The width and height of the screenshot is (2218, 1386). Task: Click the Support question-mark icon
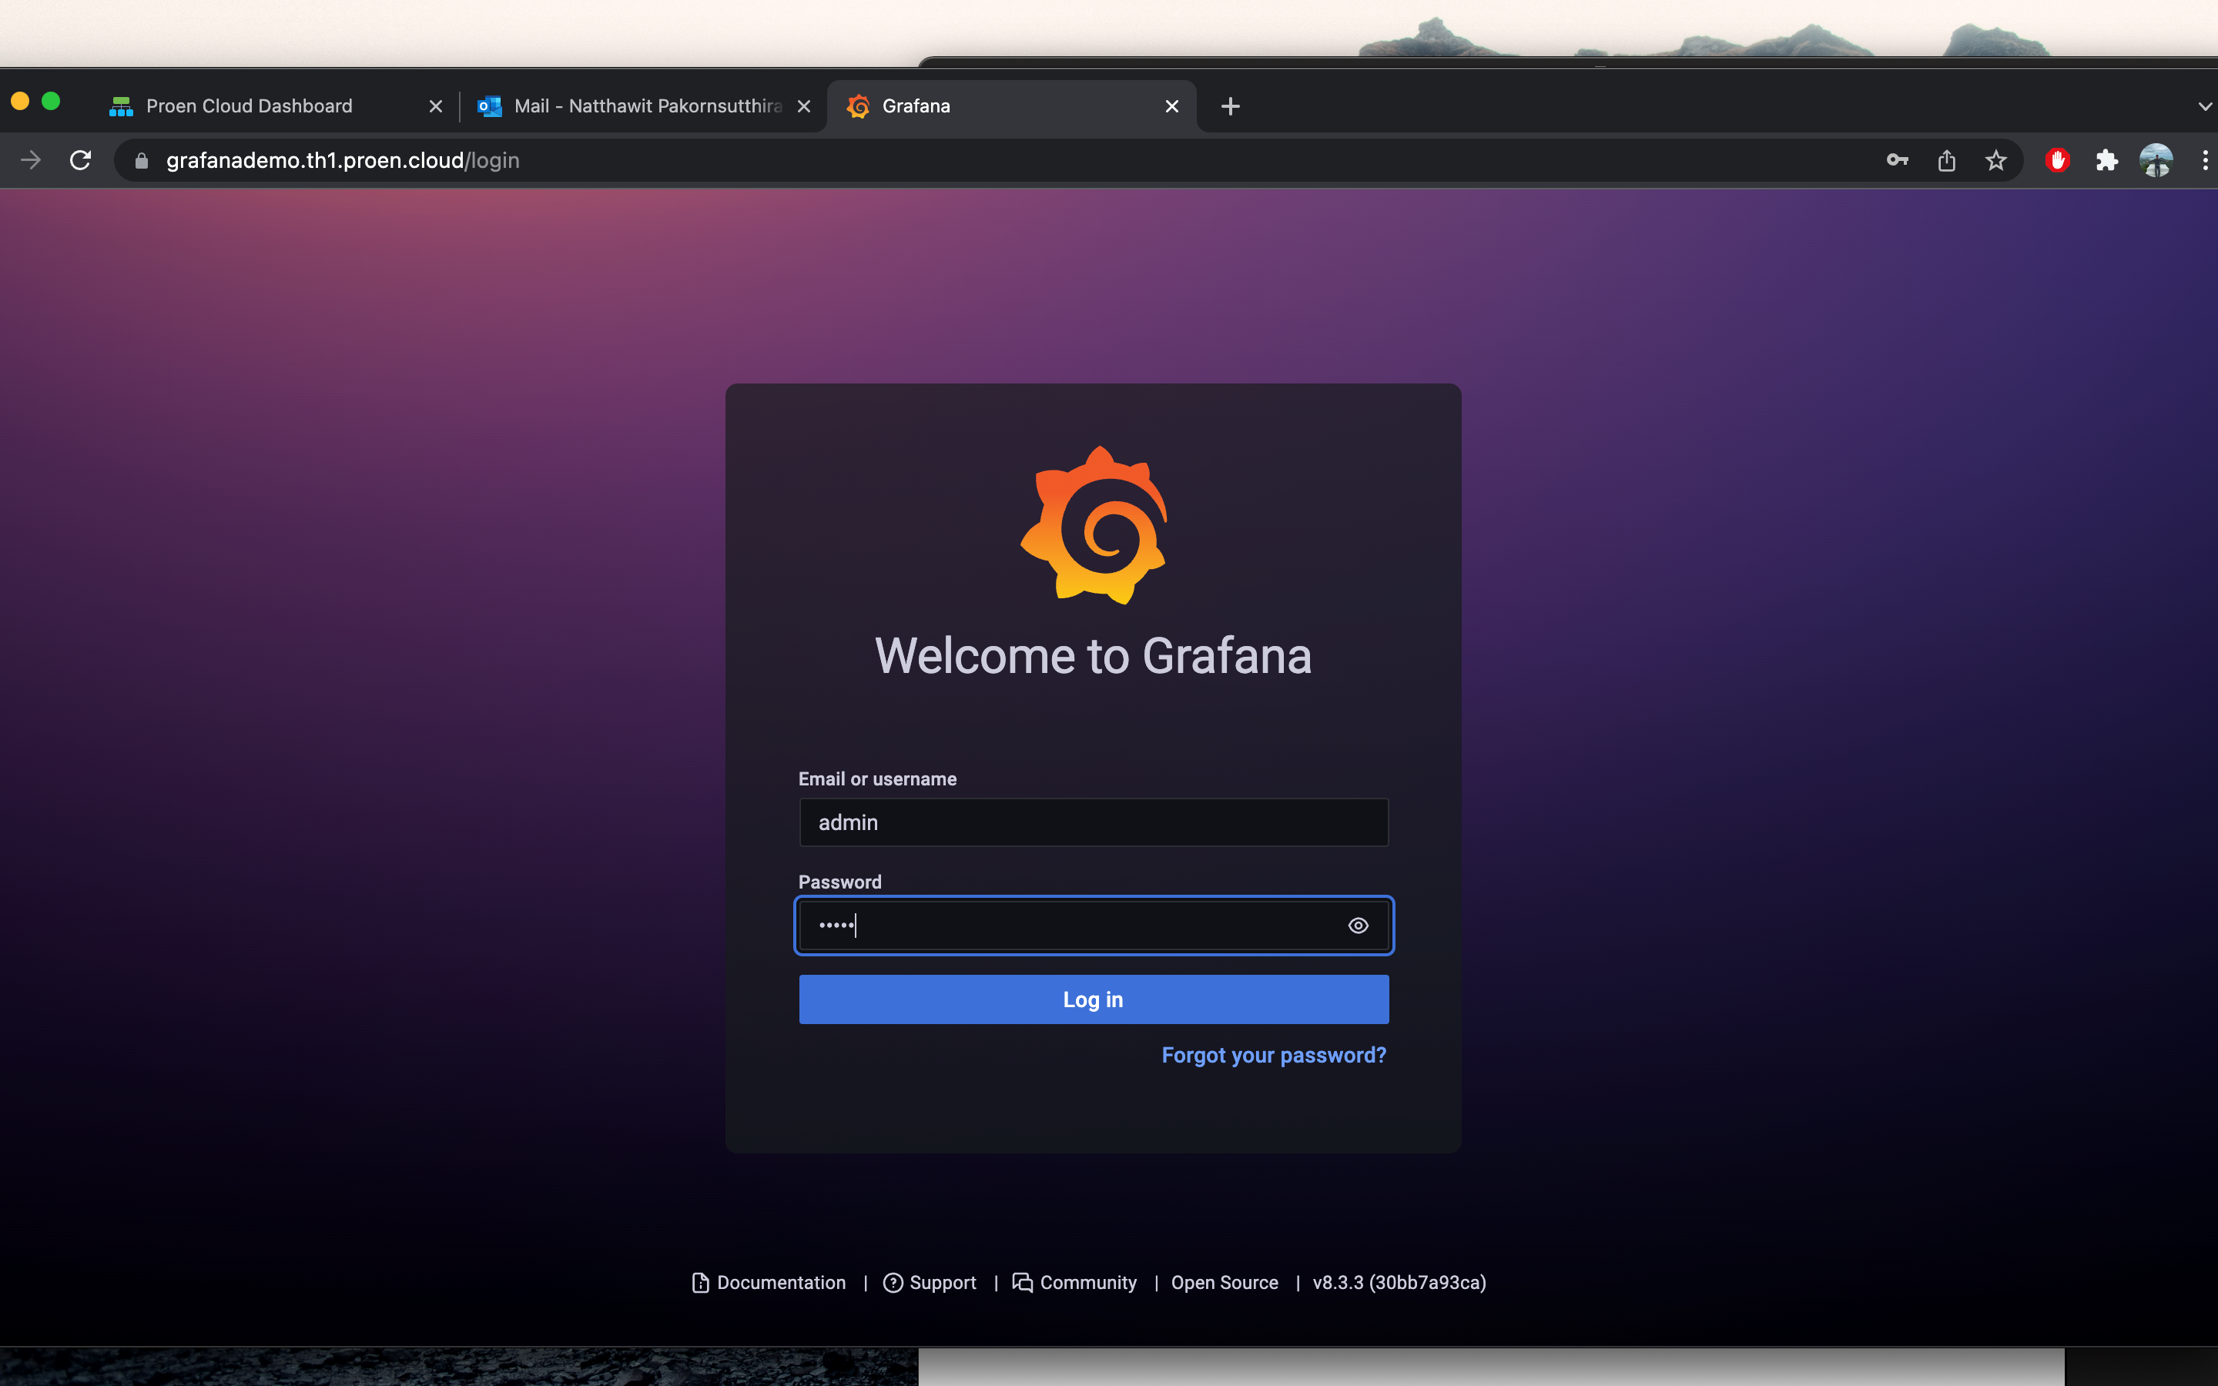(x=893, y=1282)
